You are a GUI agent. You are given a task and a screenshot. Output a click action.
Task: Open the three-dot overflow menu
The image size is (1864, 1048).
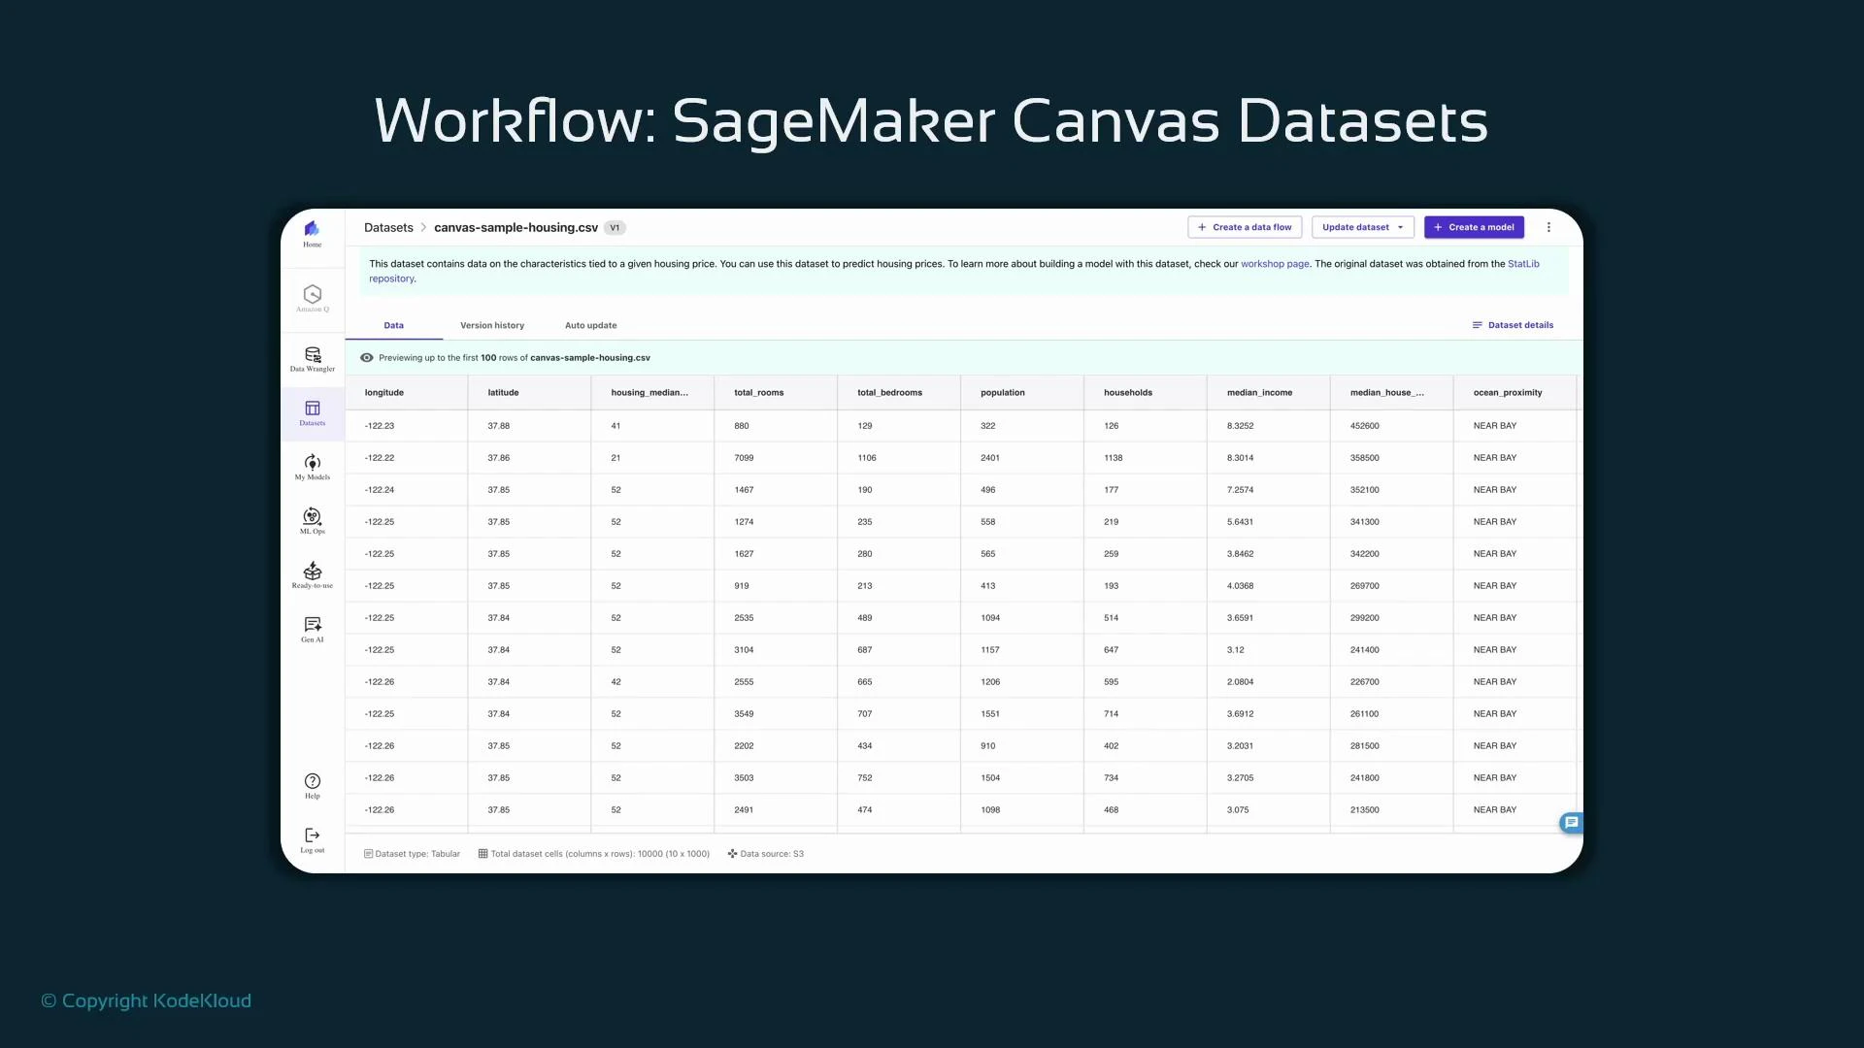coord(1548,227)
